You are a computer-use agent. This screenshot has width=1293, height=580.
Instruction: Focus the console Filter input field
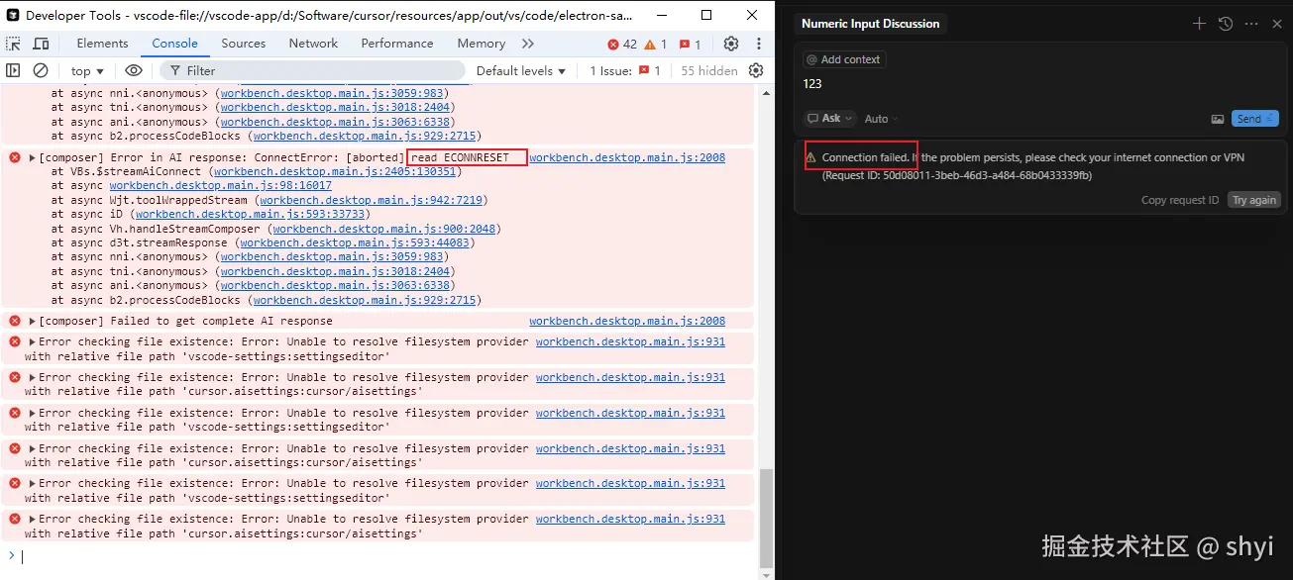tap(311, 70)
